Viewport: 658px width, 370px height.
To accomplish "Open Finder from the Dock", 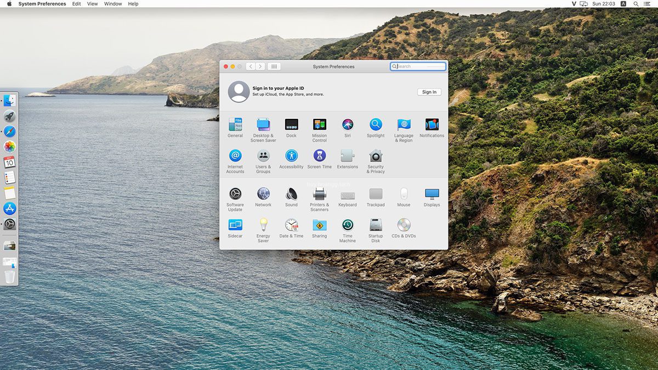I will [x=10, y=100].
